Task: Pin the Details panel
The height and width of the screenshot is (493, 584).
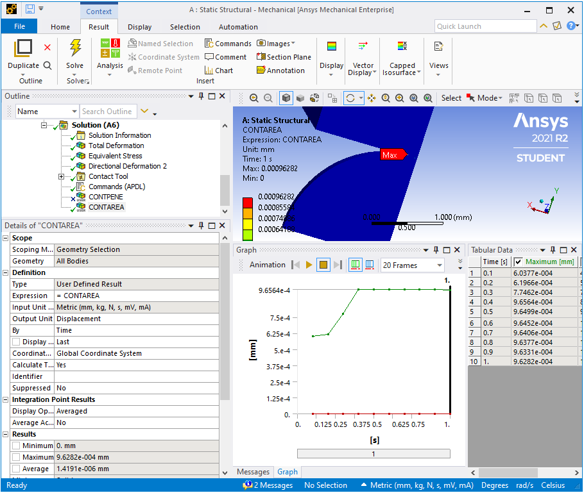Action: [x=201, y=226]
